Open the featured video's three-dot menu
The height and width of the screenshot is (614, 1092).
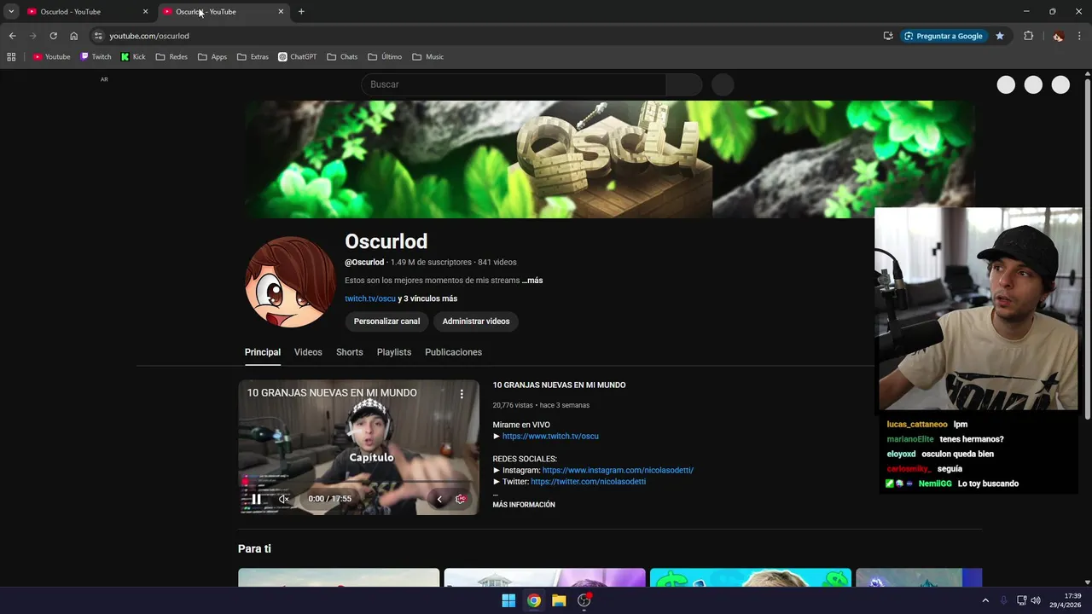tap(462, 394)
